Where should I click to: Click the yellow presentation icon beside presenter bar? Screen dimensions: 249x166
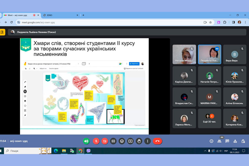(2, 32)
